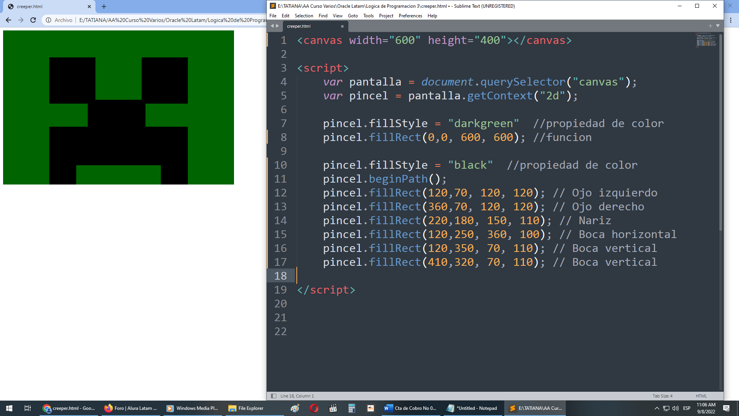739x416 pixels.
Task: Go back in Chrome
Action: [8, 20]
